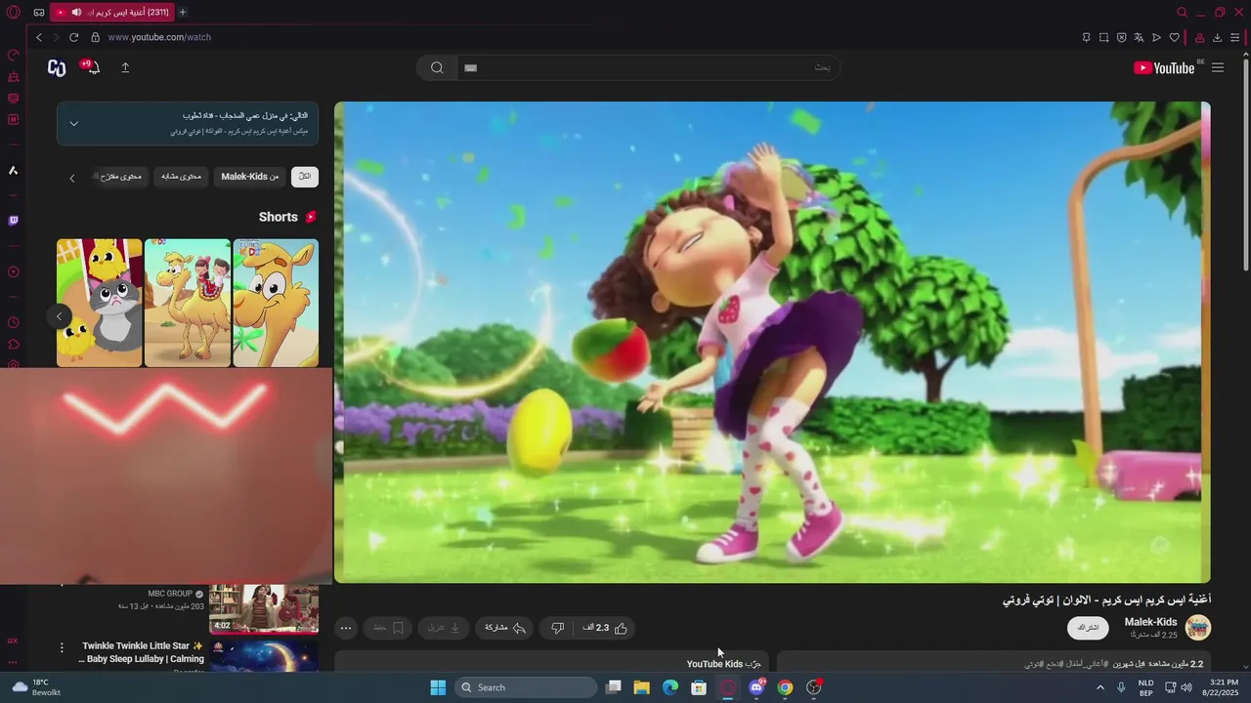Open the browser profile icon

1199,37
